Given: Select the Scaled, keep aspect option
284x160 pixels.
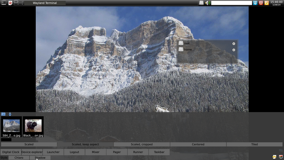Looking at the screenshot, I should coord(85,145).
